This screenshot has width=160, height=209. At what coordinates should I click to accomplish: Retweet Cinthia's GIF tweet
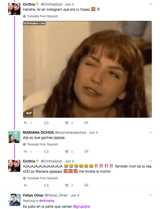tap(46, 123)
